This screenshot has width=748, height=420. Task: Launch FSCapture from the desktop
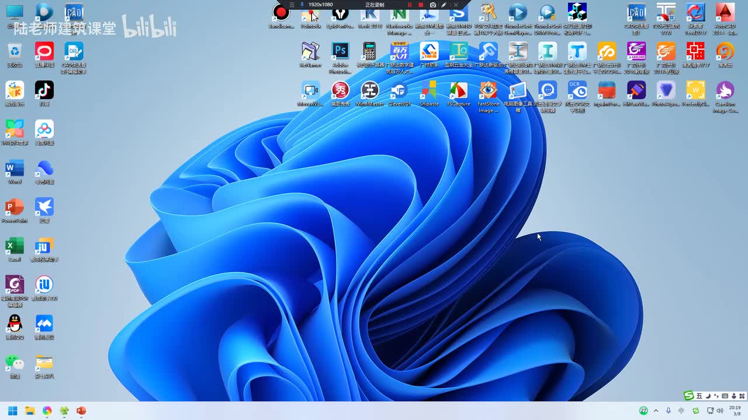(459, 90)
